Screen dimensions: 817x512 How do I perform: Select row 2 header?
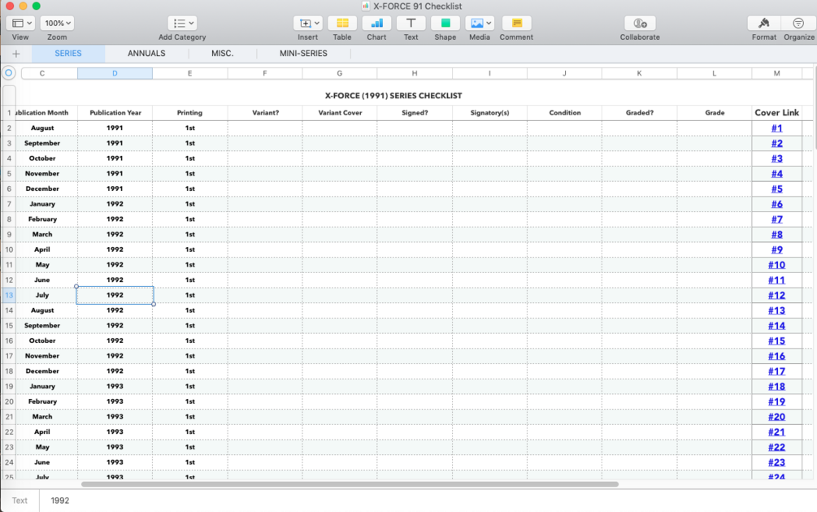(x=9, y=128)
